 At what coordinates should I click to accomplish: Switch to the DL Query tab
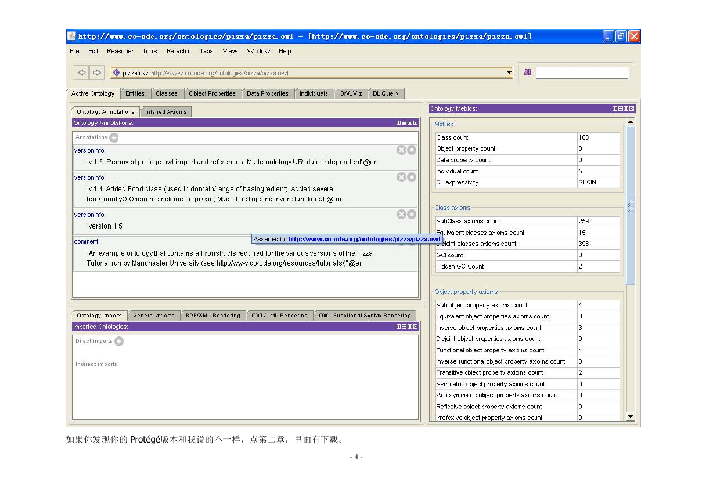(x=386, y=93)
